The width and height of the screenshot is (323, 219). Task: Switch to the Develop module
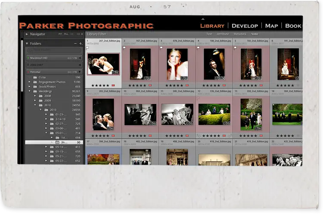[245, 26]
